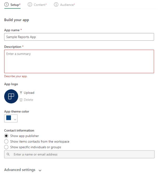Go to the Setup tab
This screenshot has width=160, height=182.
tap(15, 5)
